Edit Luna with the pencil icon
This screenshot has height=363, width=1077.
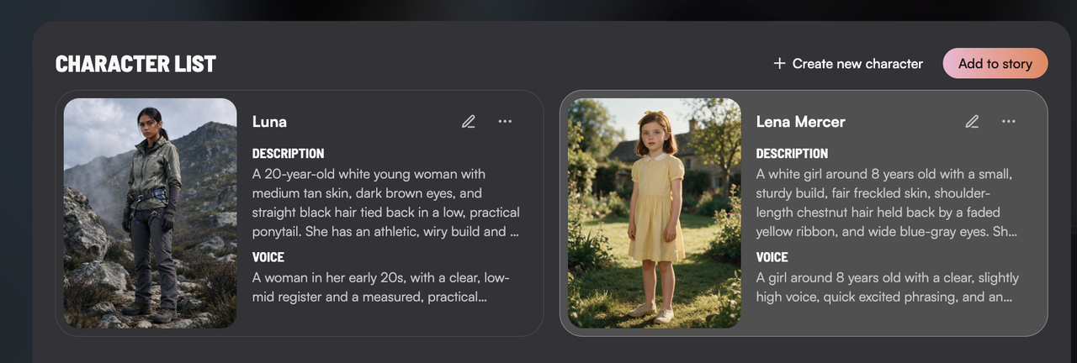point(469,122)
